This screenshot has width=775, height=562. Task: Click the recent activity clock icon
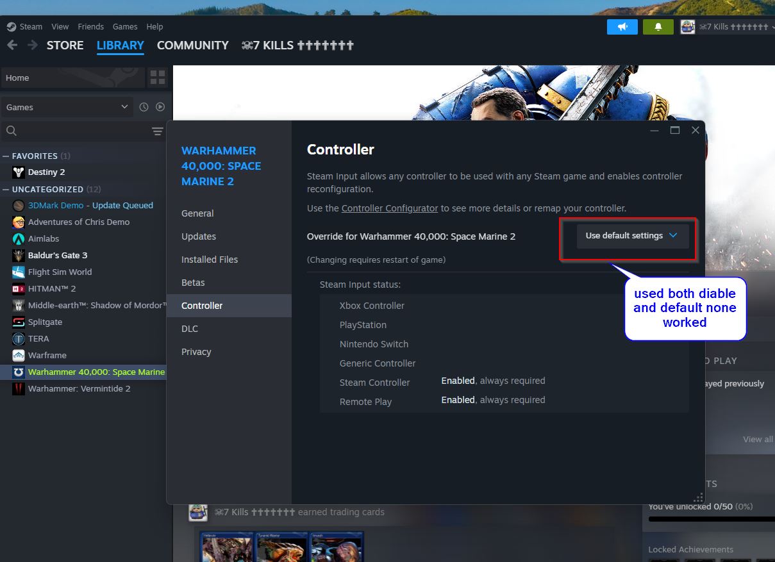click(x=144, y=107)
